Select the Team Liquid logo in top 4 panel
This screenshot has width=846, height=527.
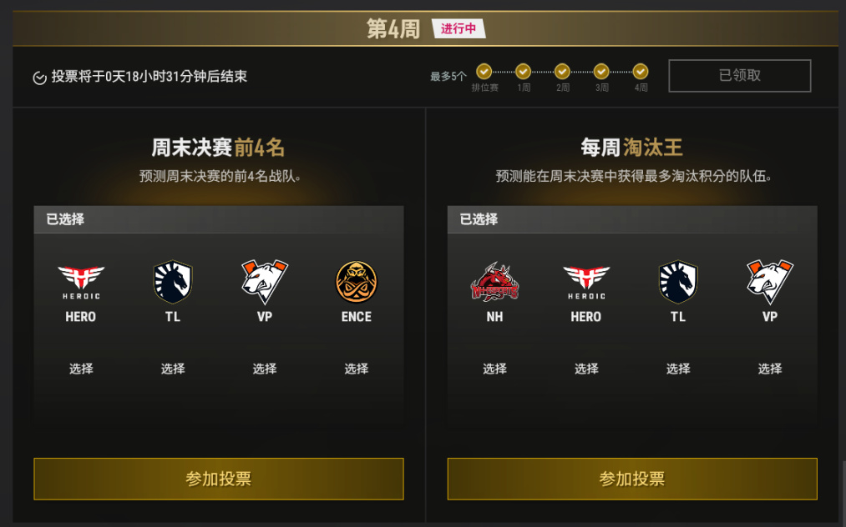173,282
